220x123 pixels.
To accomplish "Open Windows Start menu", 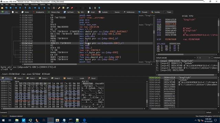I will [3, 120].
